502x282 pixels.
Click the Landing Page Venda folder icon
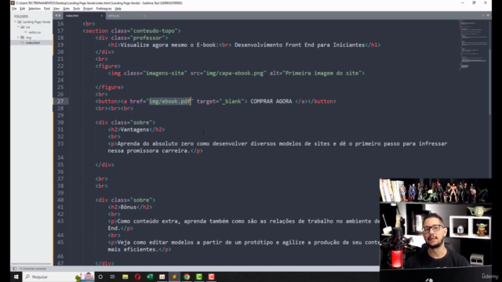click(20, 22)
